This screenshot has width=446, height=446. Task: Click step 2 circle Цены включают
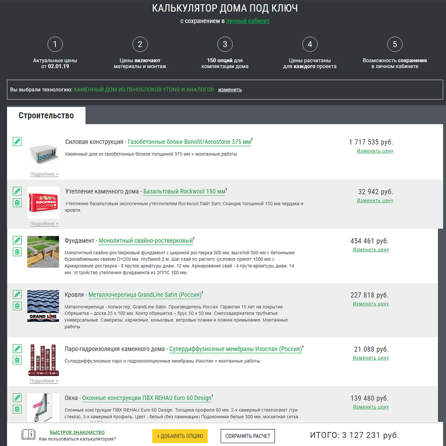click(x=140, y=44)
